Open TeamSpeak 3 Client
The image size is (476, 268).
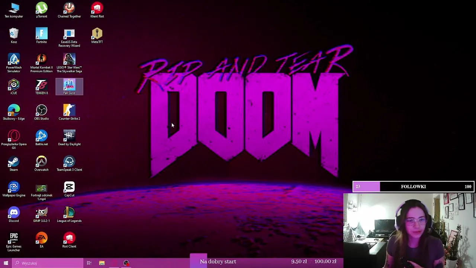tap(69, 163)
